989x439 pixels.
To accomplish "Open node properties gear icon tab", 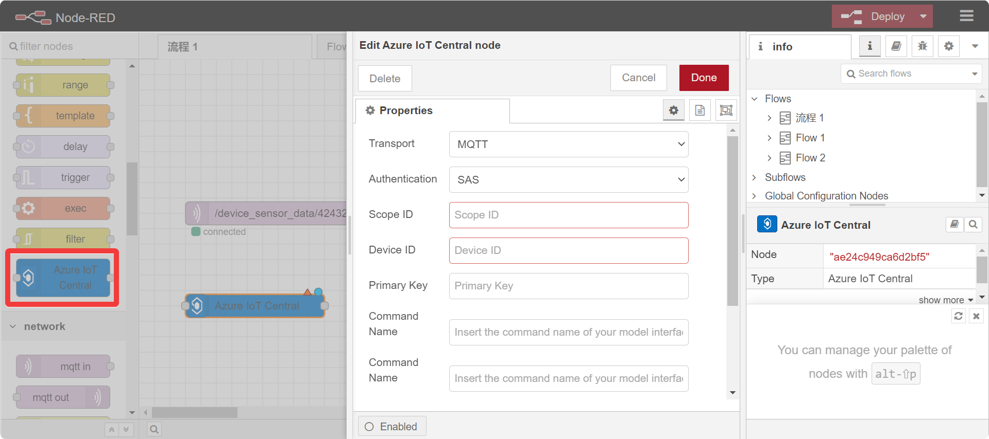I will tap(673, 110).
